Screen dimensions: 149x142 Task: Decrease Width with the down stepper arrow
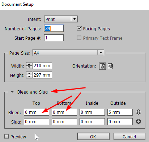29,67
